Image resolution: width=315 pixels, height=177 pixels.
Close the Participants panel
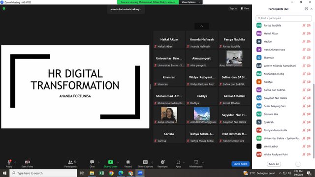click(312, 9)
